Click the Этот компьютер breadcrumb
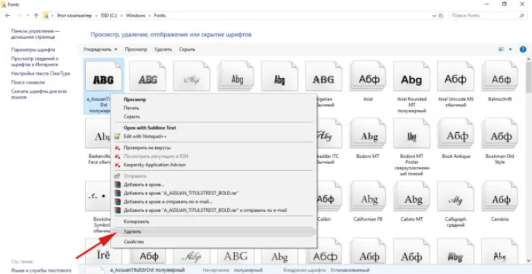 [74, 16]
